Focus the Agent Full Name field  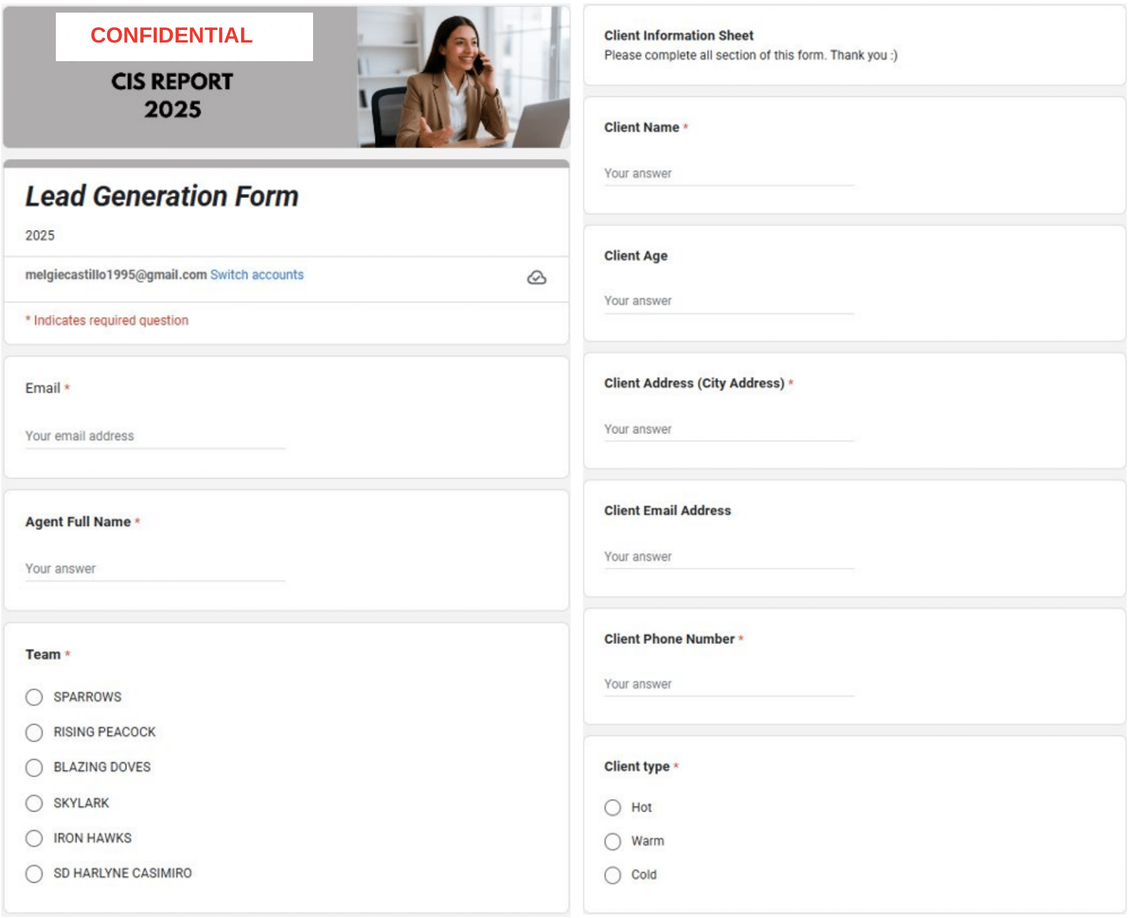coord(155,569)
